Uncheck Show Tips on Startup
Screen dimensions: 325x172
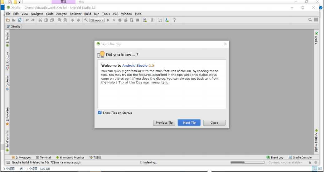[x=100, y=112]
